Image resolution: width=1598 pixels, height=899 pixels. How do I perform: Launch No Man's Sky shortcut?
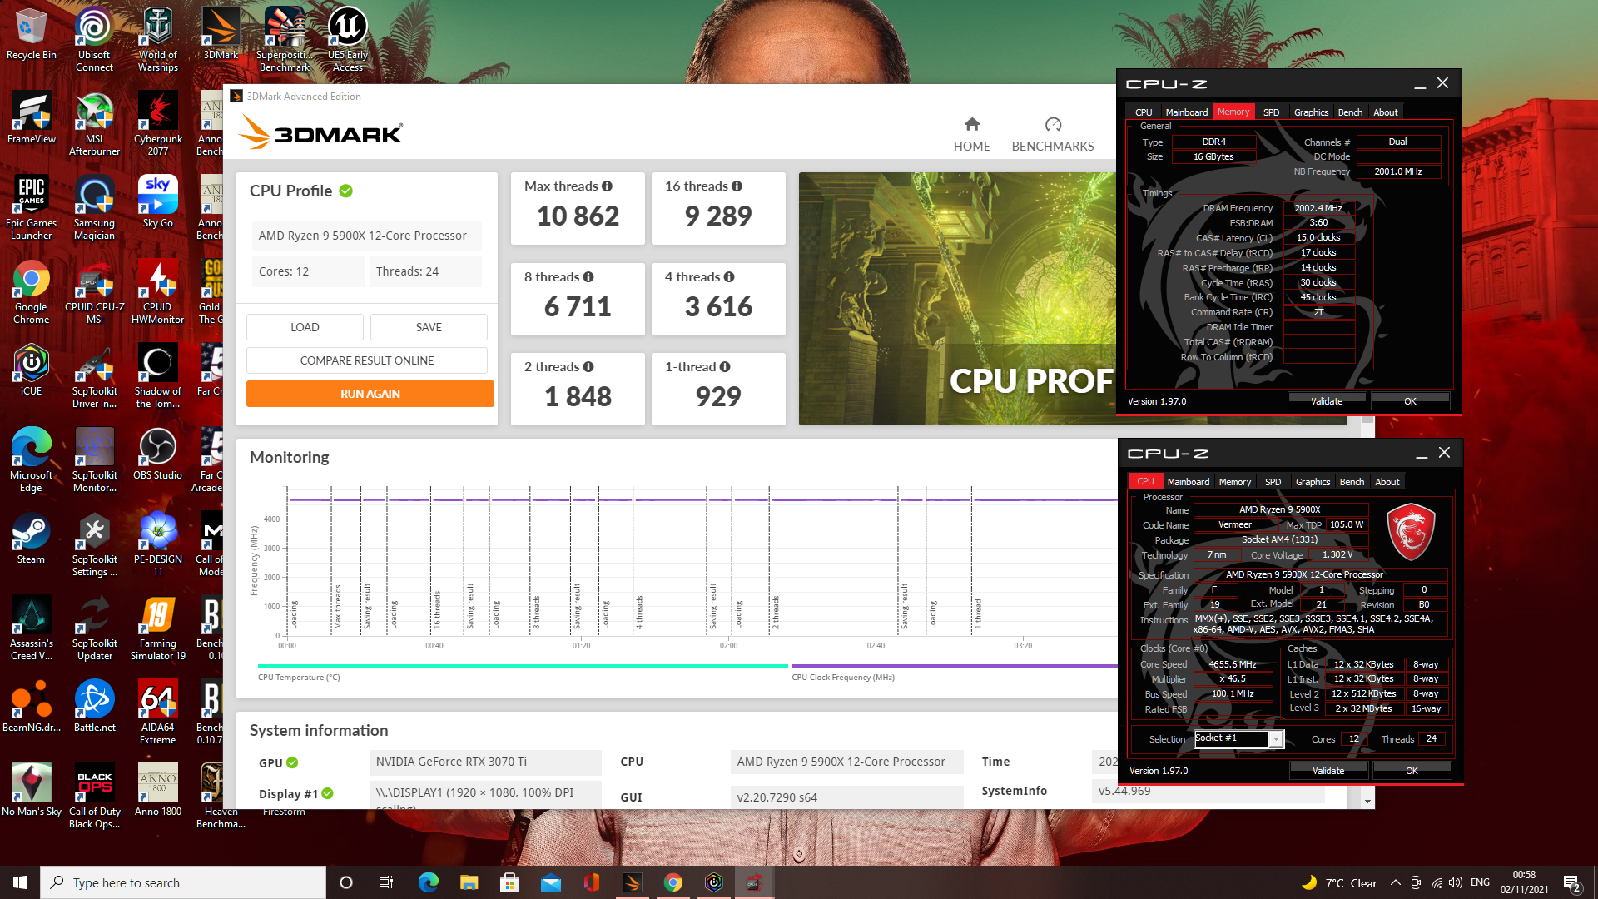(31, 790)
